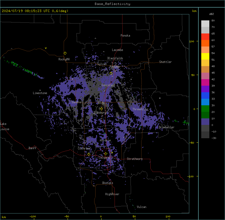Select the slate-purple 0-10 dBZ legend swatch
This screenshot has height=220, width=225.
coord(205,122)
